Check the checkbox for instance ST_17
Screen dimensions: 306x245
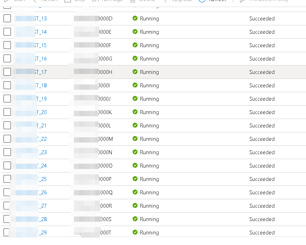click(7, 72)
